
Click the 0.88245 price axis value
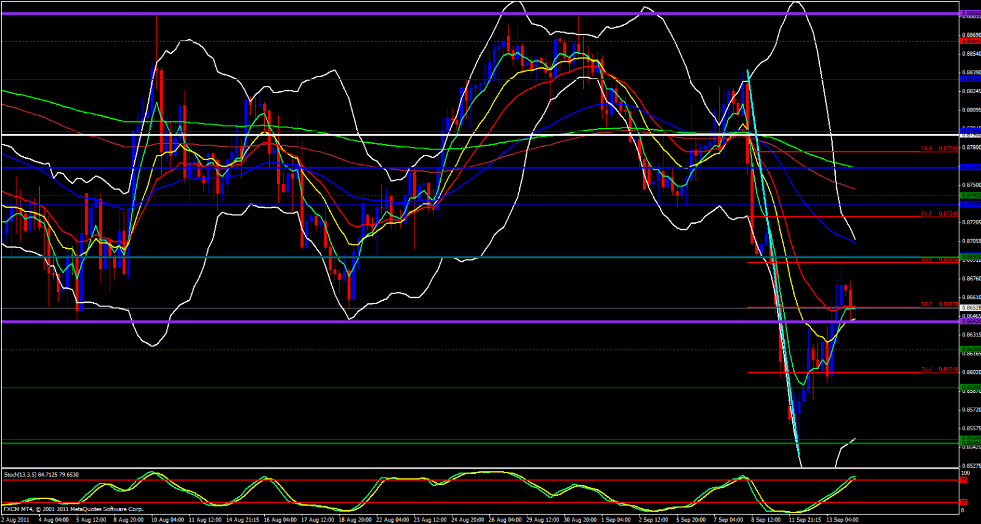971,91
